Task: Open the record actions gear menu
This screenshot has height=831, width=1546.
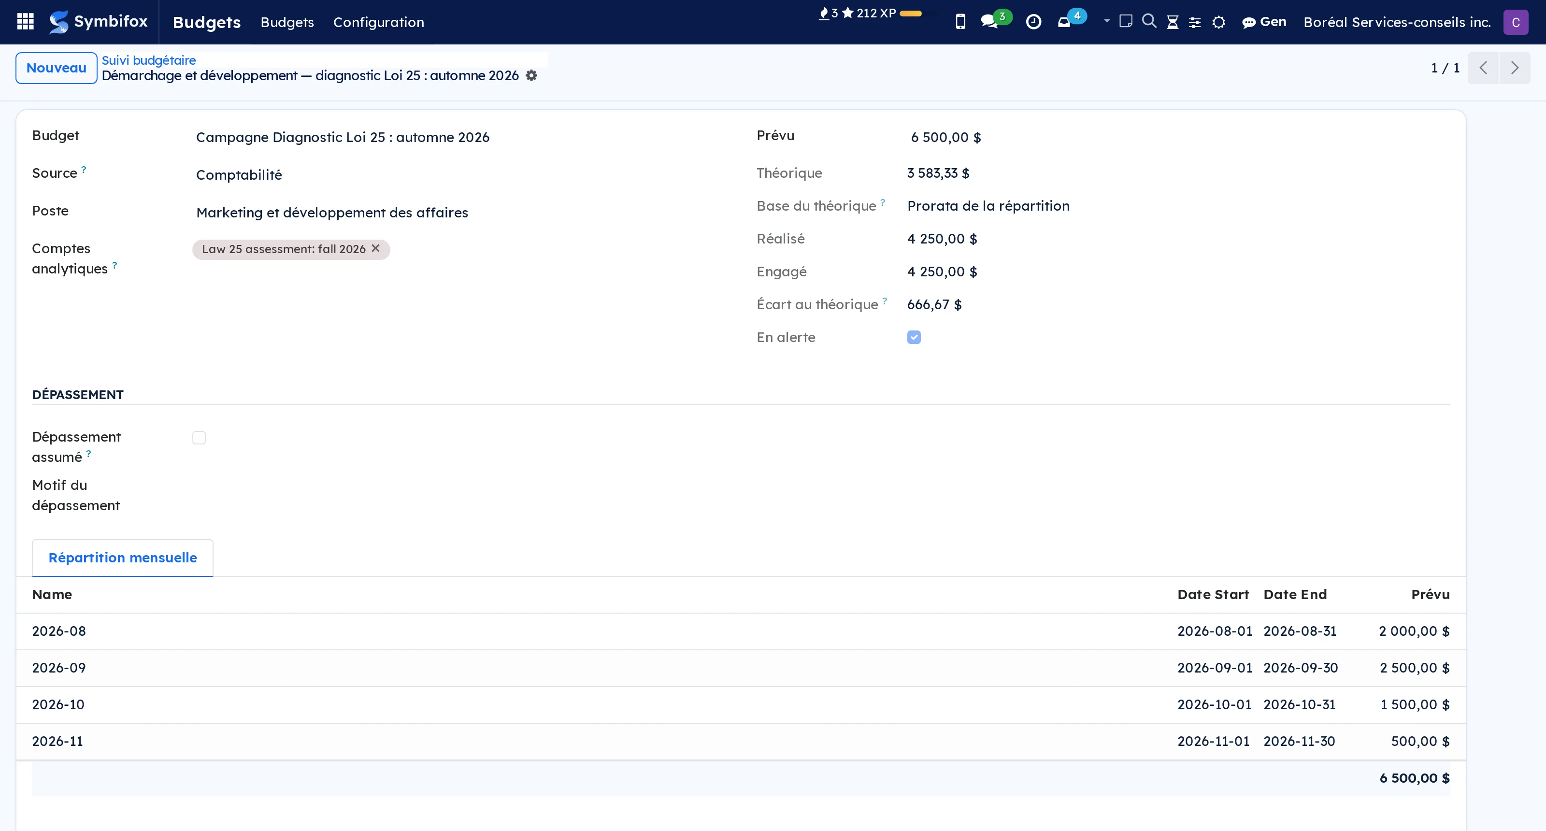Action: 531,75
